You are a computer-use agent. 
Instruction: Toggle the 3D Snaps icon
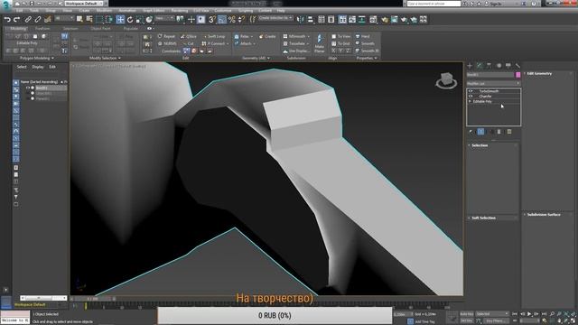212,20
